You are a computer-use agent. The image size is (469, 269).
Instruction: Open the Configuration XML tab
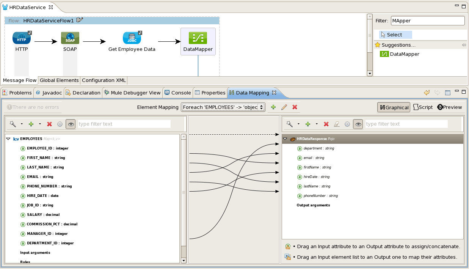[x=104, y=80]
